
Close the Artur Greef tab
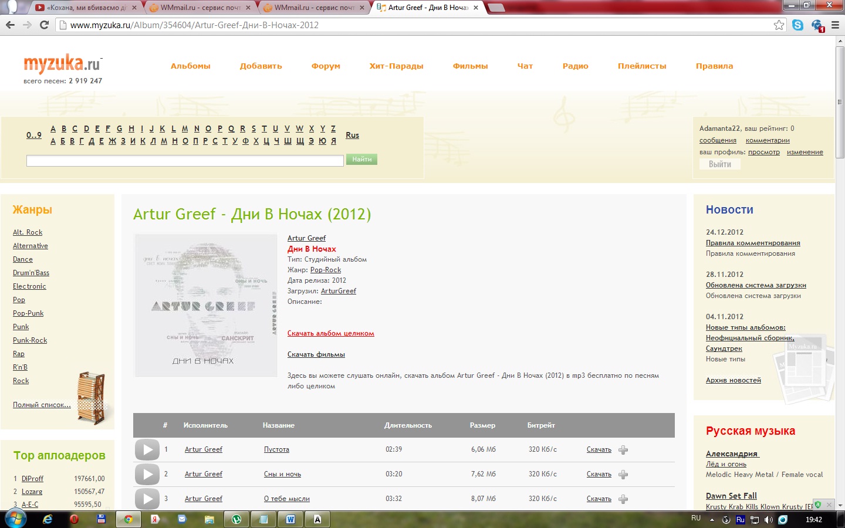click(x=475, y=8)
